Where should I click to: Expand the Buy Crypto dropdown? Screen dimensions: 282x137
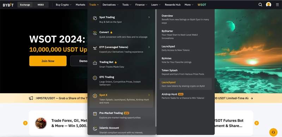(x=63, y=5)
